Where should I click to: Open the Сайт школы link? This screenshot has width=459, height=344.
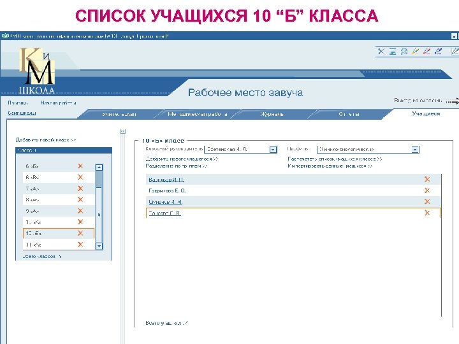point(22,113)
